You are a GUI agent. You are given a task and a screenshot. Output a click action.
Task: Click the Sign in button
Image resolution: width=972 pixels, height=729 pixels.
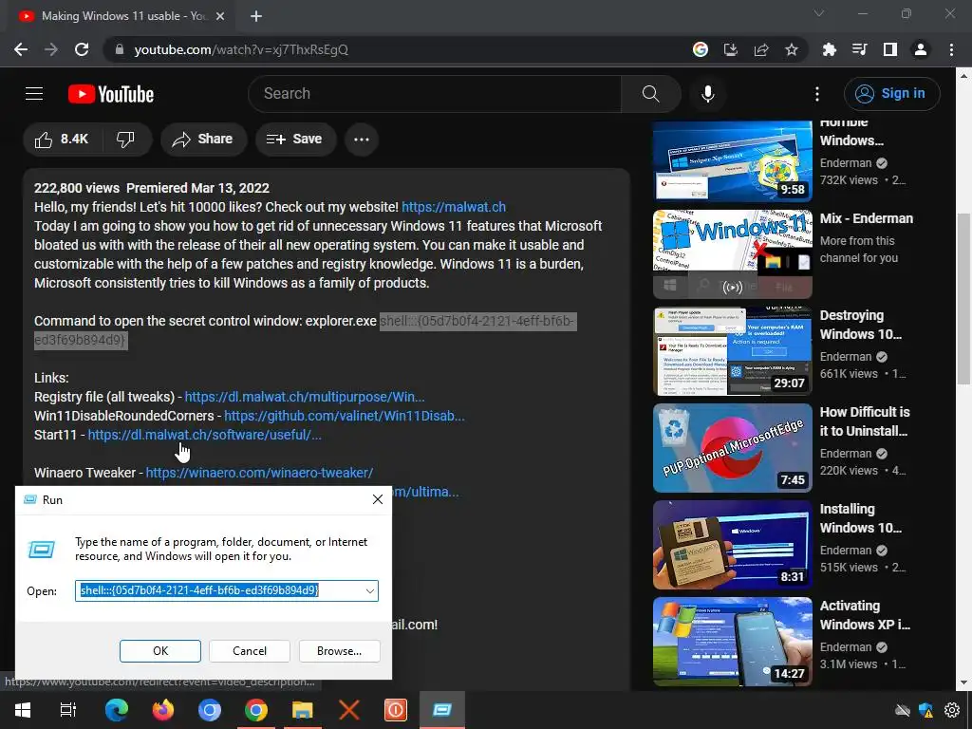pyautogui.click(x=891, y=94)
